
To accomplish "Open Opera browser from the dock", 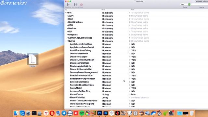I will coord(52,113).
